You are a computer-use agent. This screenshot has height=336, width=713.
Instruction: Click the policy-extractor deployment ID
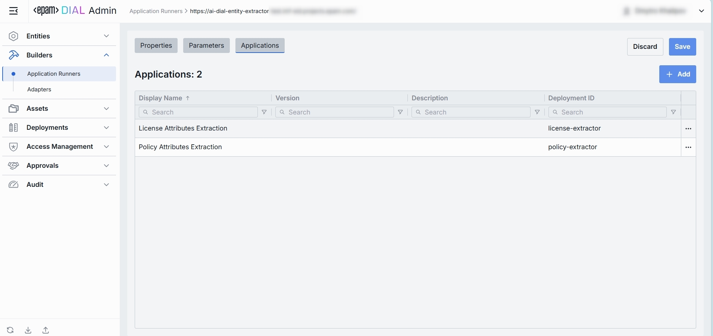572,147
